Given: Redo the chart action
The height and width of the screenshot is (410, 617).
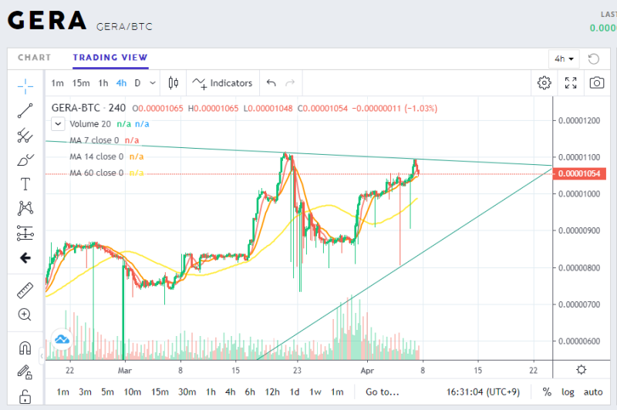Looking at the screenshot, I should (290, 83).
